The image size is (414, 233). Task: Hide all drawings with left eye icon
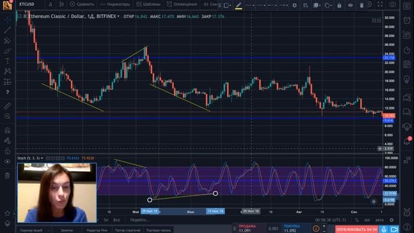(7, 161)
